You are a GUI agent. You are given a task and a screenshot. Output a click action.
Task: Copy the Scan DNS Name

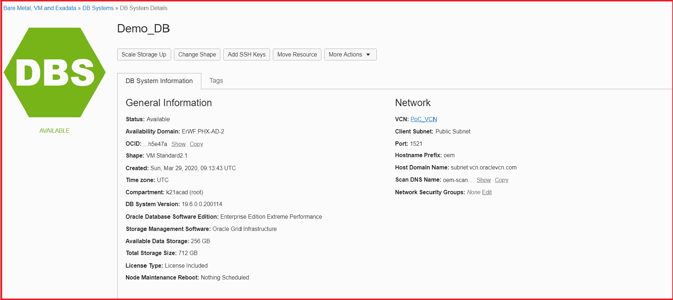[x=501, y=180]
